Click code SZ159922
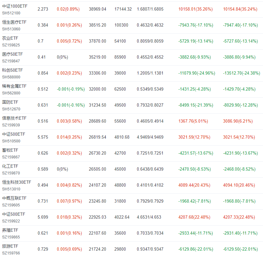 pos(11,221)
